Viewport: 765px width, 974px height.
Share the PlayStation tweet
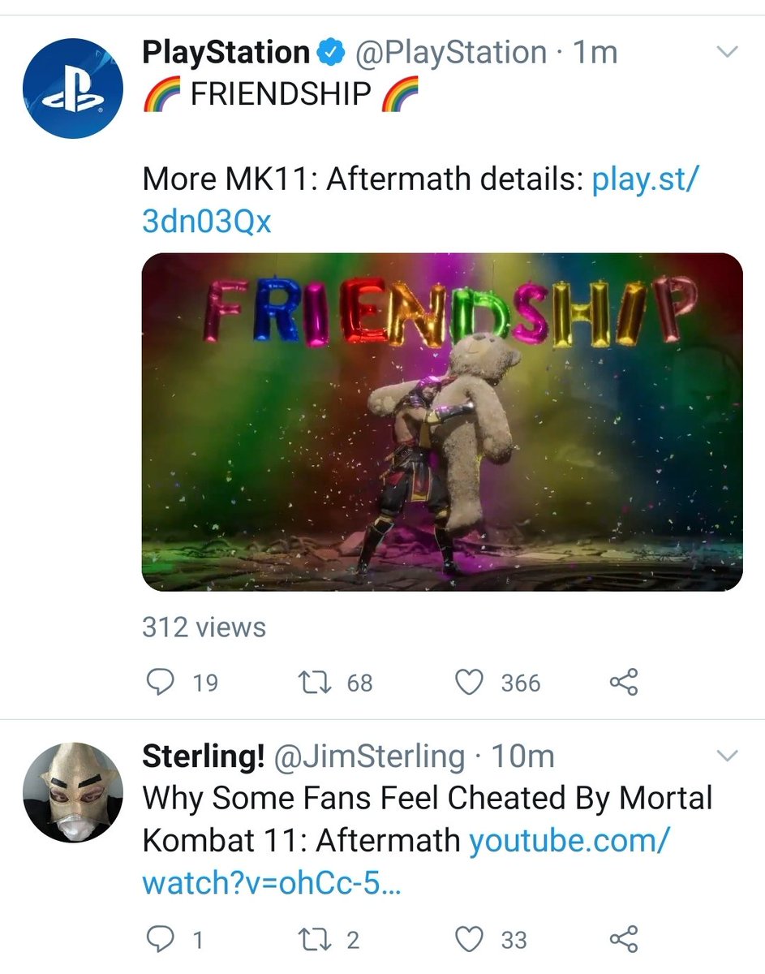[624, 683]
